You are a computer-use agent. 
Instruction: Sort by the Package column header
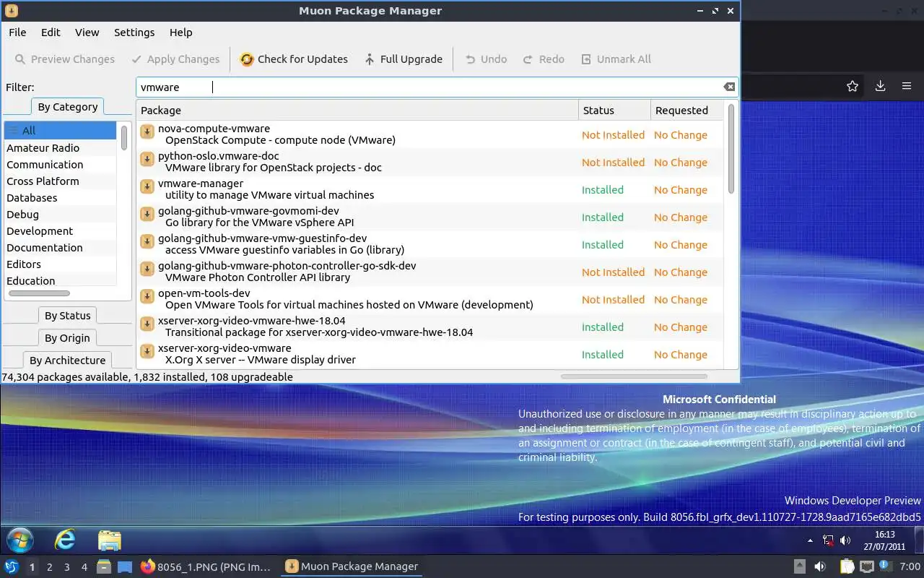[x=357, y=111]
